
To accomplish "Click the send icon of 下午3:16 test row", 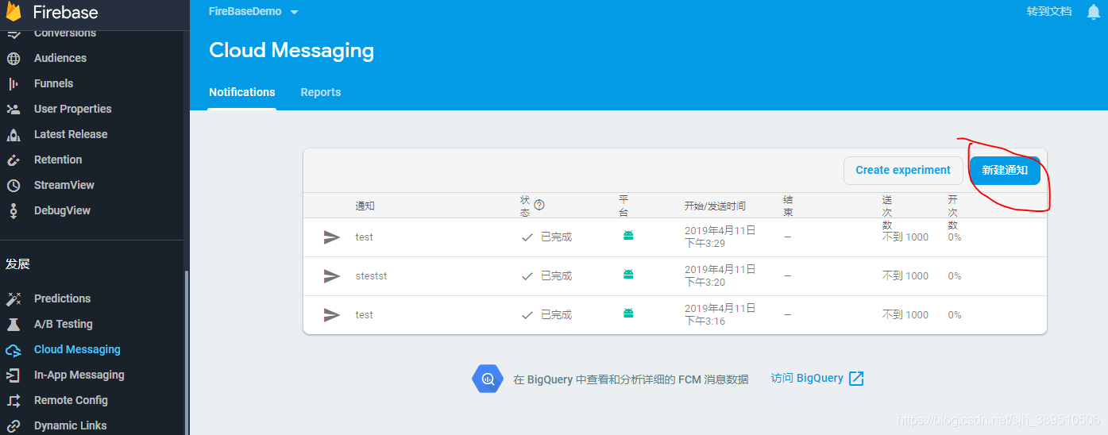I will [332, 315].
